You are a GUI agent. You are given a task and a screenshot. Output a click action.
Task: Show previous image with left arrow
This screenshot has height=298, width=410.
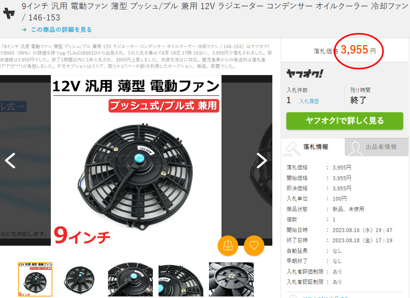tap(10, 160)
